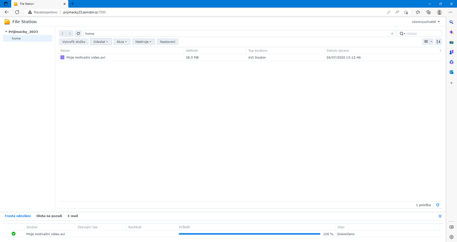Screen dimensions: 457x242
Task: Open the vzorovyuzivatel user menu
Action: (426, 22)
